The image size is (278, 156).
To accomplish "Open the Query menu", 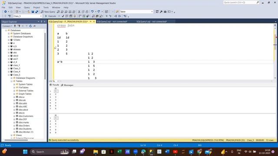I will tap(27, 7).
